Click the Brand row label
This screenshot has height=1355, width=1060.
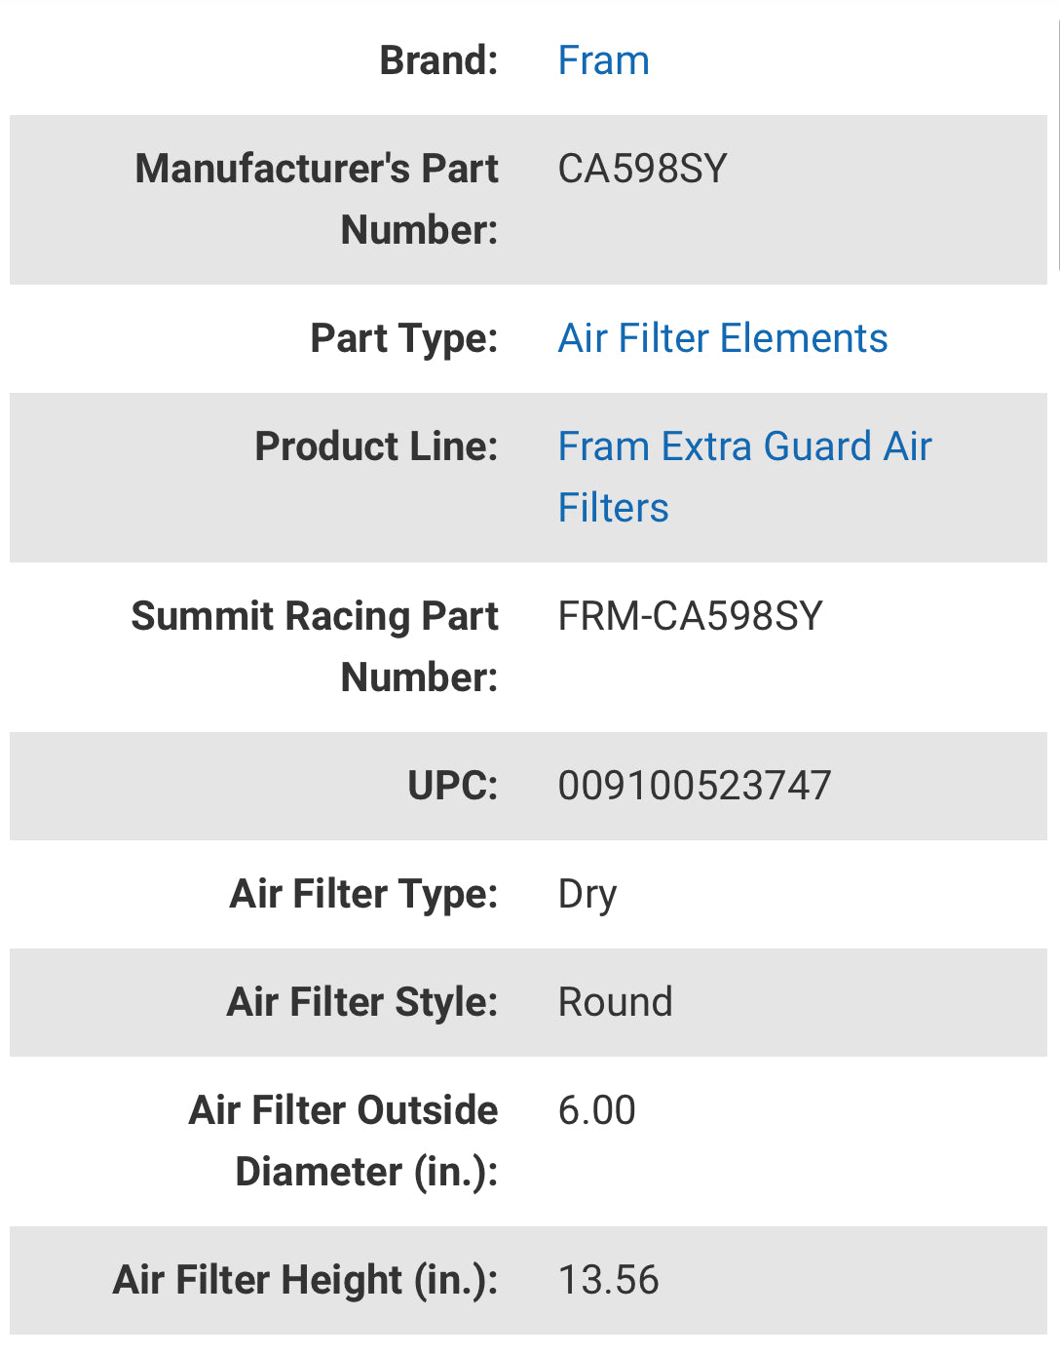click(439, 60)
